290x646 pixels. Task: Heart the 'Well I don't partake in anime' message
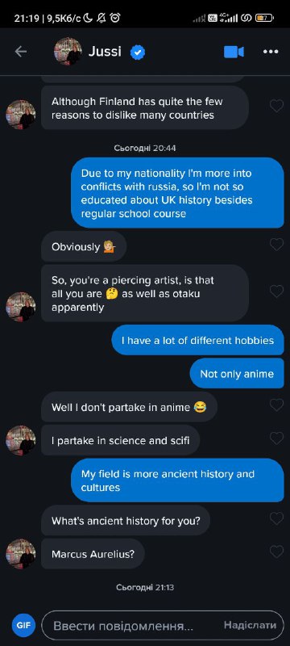[276, 405]
